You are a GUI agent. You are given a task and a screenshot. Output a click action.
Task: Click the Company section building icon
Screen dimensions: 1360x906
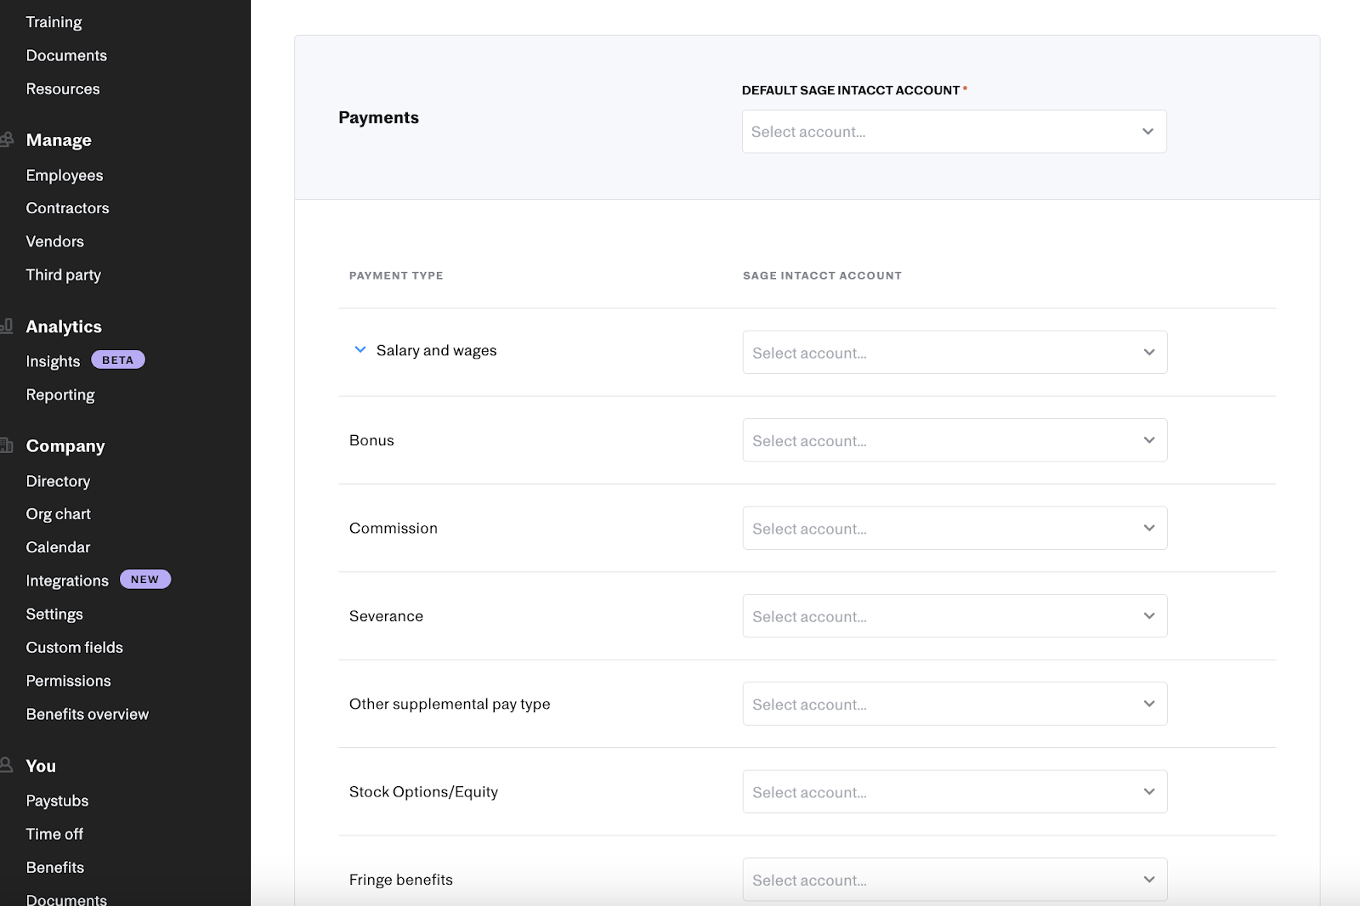tap(7, 445)
